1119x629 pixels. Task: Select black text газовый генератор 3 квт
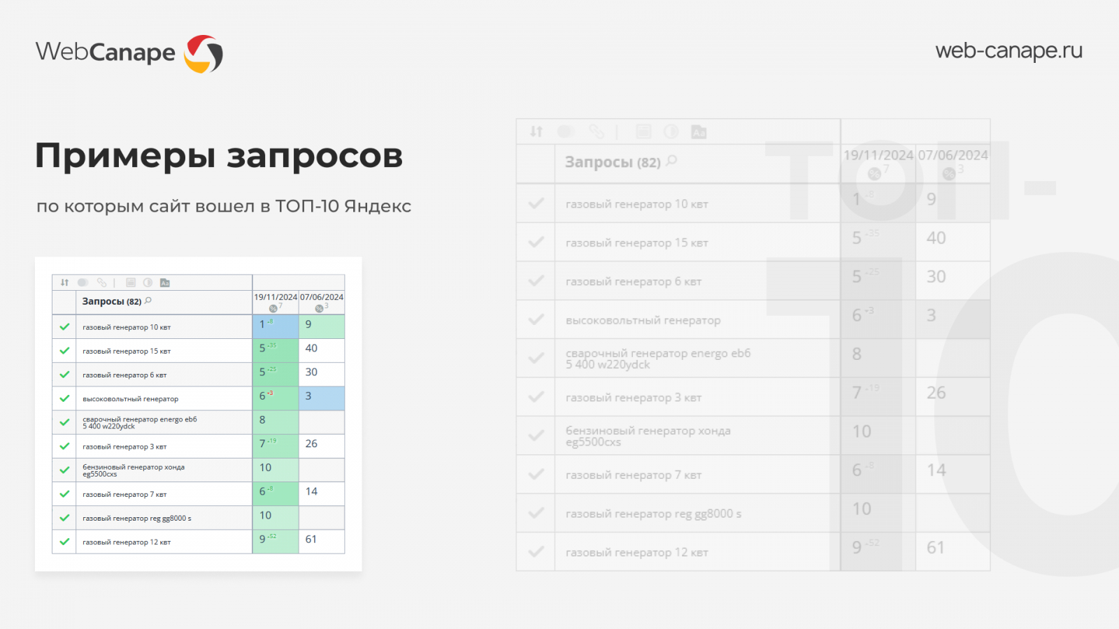pyautogui.click(x=124, y=447)
